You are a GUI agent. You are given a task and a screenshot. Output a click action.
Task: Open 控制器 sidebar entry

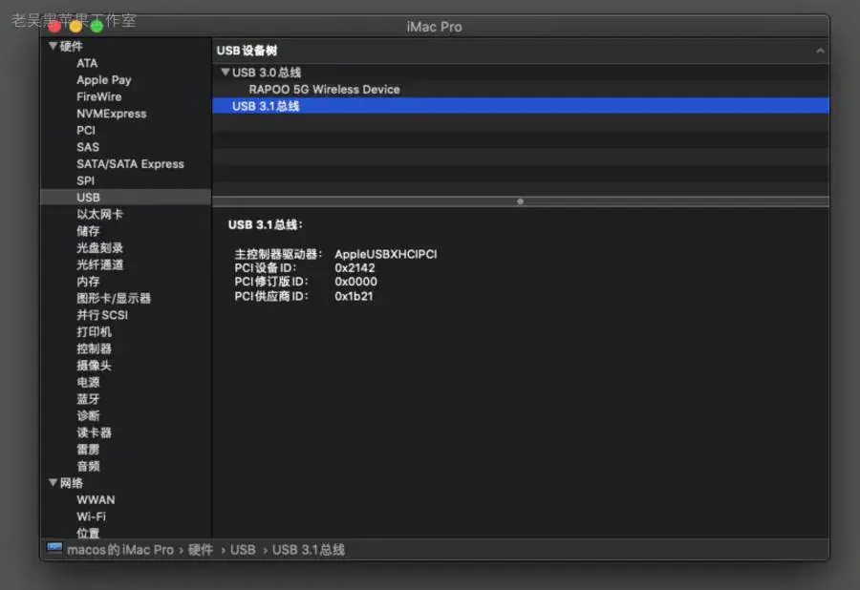point(94,348)
